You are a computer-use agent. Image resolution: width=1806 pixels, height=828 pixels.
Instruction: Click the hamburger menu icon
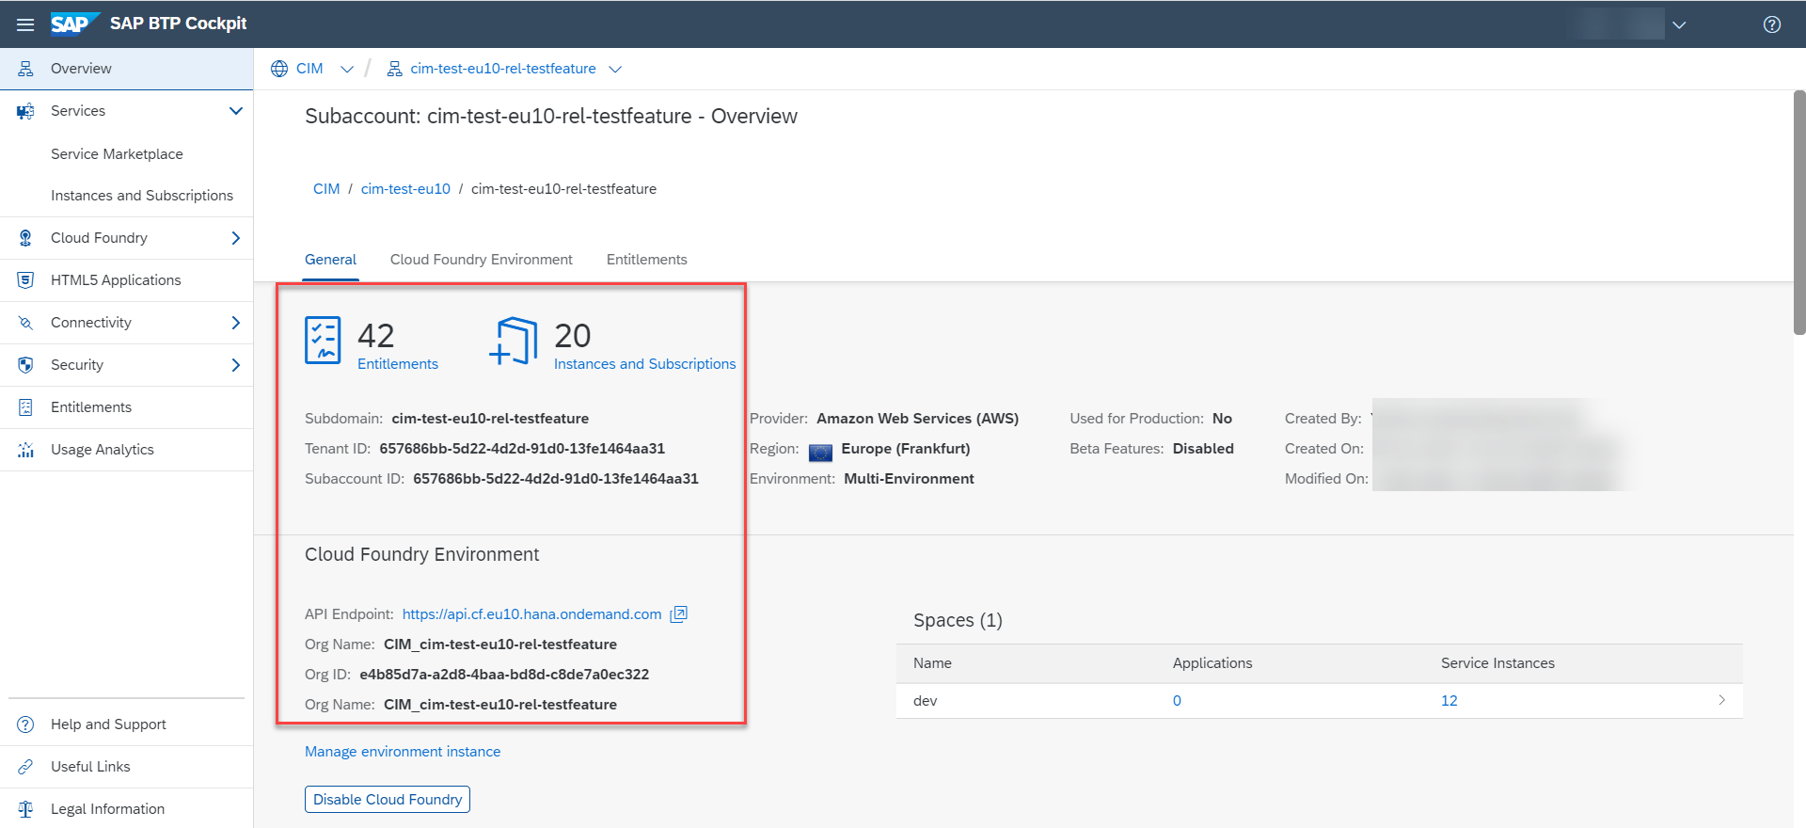25,24
